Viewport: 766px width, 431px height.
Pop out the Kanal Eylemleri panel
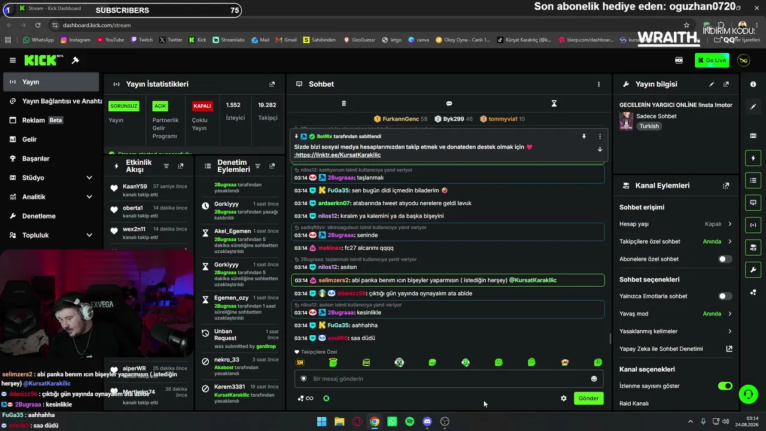pos(726,186)
